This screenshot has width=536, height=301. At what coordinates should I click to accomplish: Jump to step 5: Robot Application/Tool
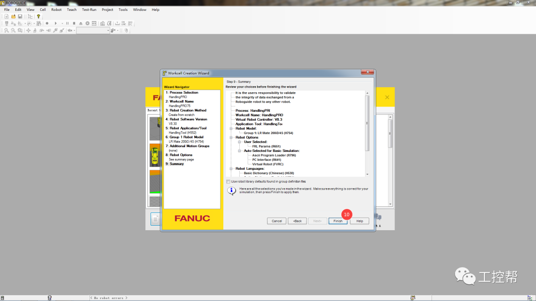pyautogui.click(x=186, y=128)
